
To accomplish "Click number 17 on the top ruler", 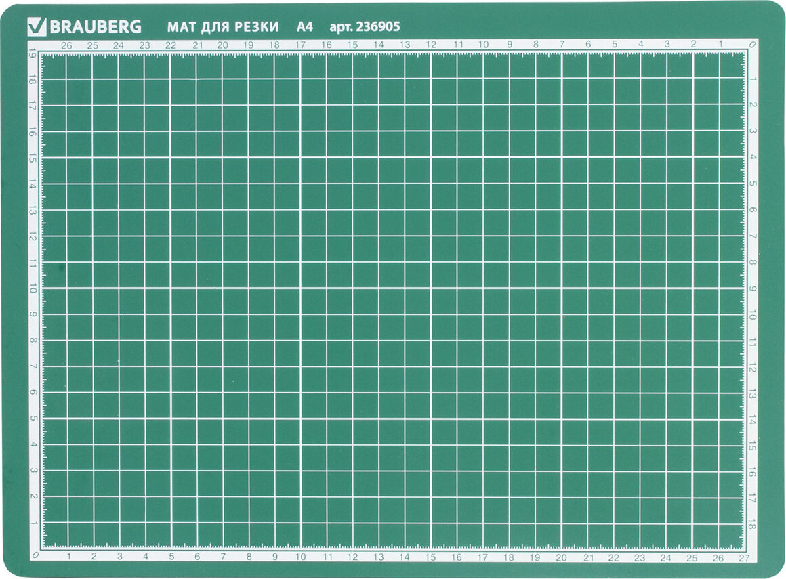I will 300,45.
